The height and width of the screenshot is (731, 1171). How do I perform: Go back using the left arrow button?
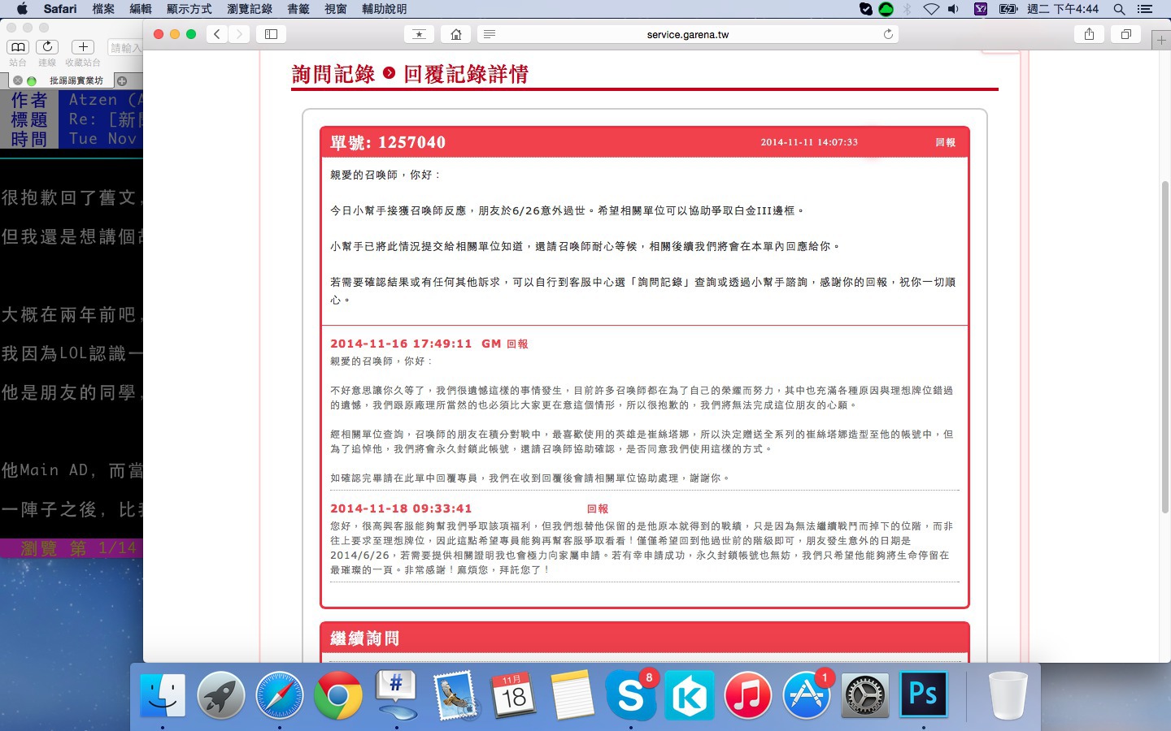pyautogui.click(x=216, y=34)
